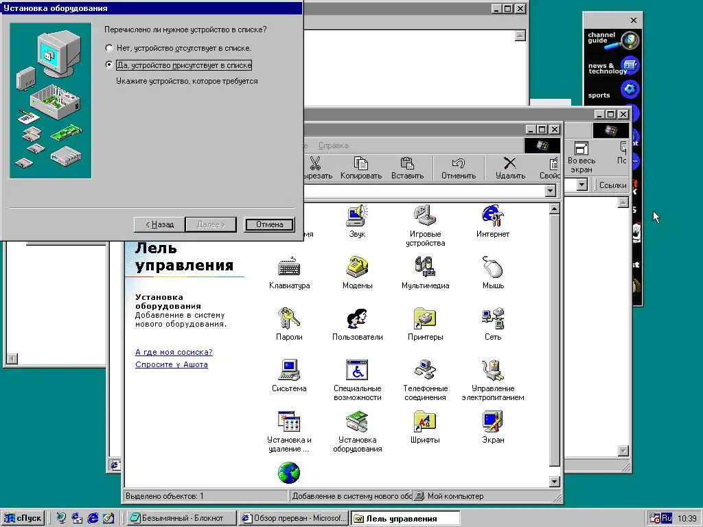Click the Ссылки links bar label
The width and height of the screenshot is (703, 527).
click(612, 185)
